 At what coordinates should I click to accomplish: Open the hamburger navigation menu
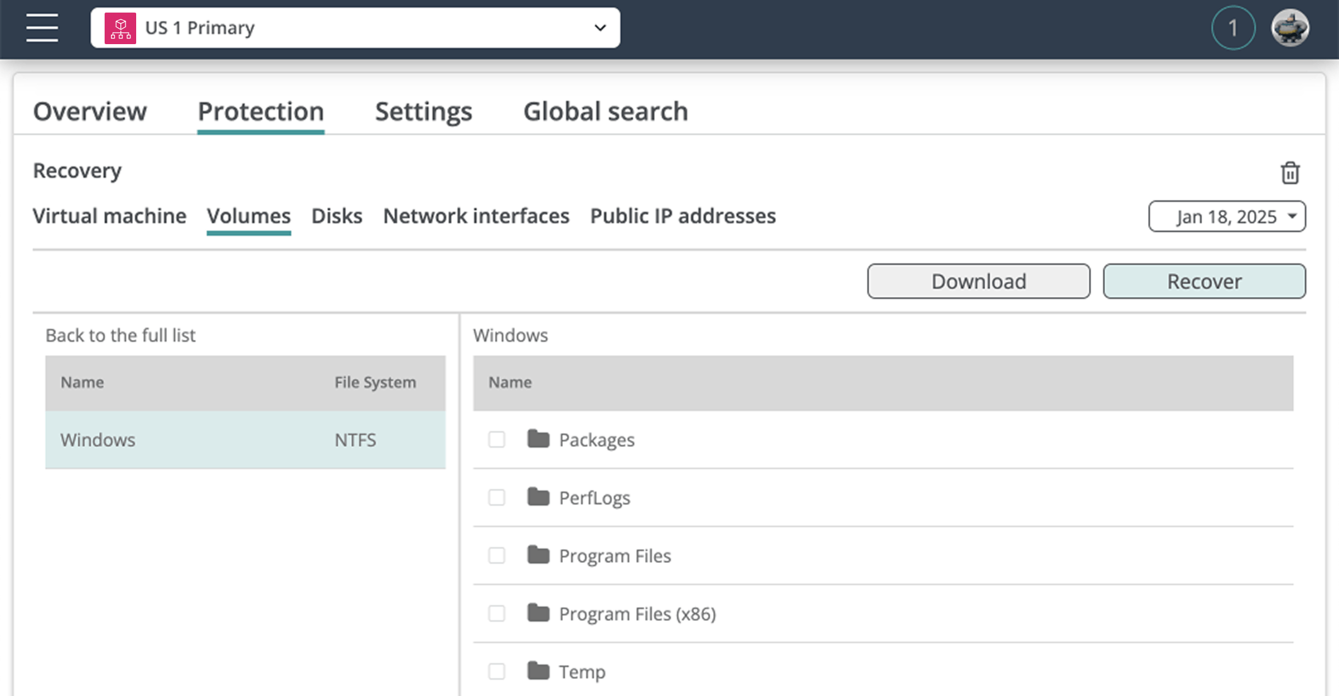click(x=42, y=28)
